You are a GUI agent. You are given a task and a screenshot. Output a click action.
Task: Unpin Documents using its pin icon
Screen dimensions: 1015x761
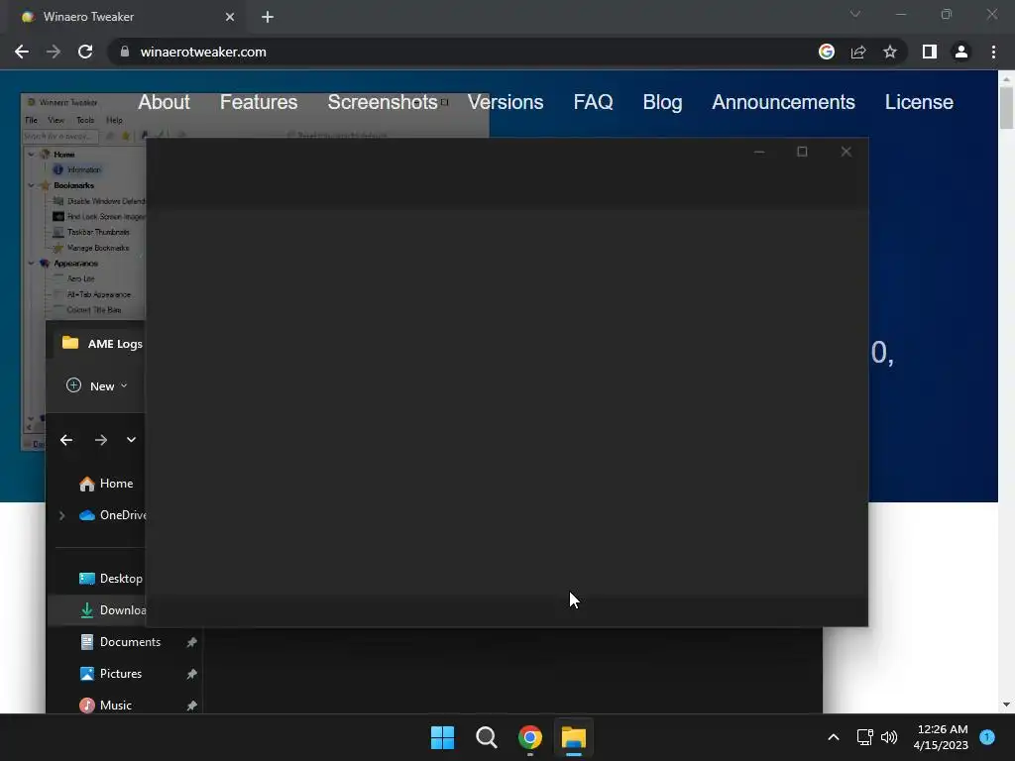click(x=191, y=642)
